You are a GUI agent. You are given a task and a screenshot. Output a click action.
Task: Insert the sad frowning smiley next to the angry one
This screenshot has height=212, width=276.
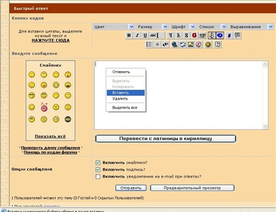pos(68,107)
